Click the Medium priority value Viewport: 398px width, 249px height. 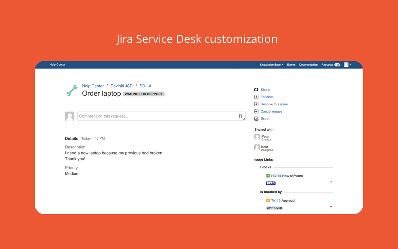click(72, 173)
